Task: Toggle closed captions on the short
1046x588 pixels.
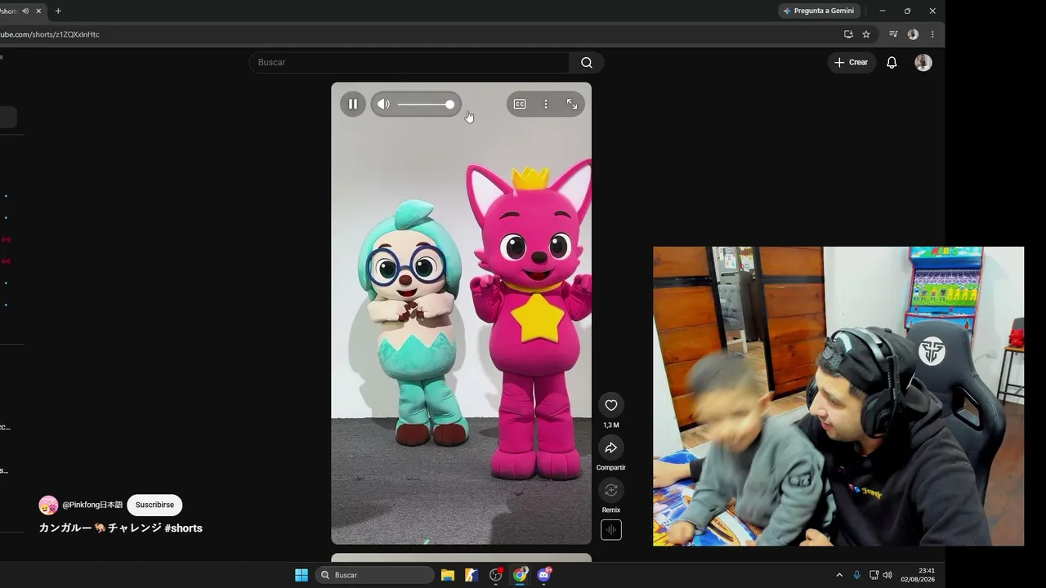Action: point(520,104)
